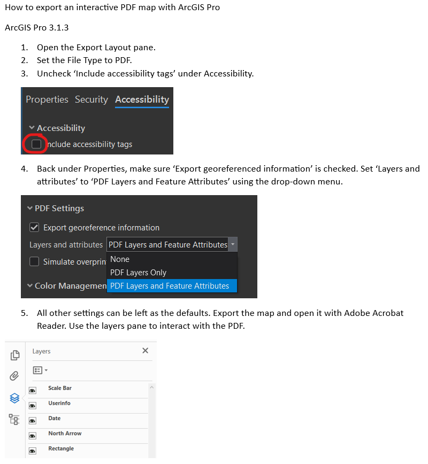
Task: Open the model tree panel icon
Action: (14, 419)
